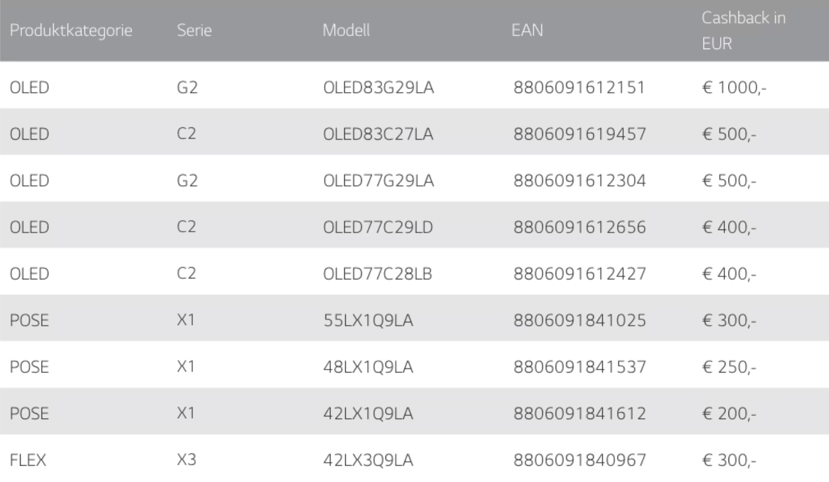Screen dimensions: 829x482
Task: Click EAN 8806091840967
Action: 579,460
